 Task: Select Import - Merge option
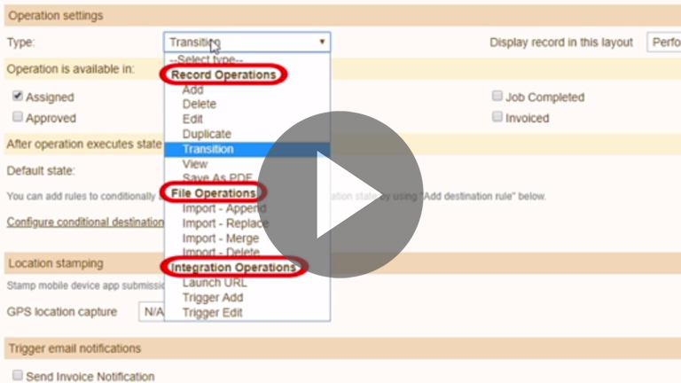click(x=220, y=238)
